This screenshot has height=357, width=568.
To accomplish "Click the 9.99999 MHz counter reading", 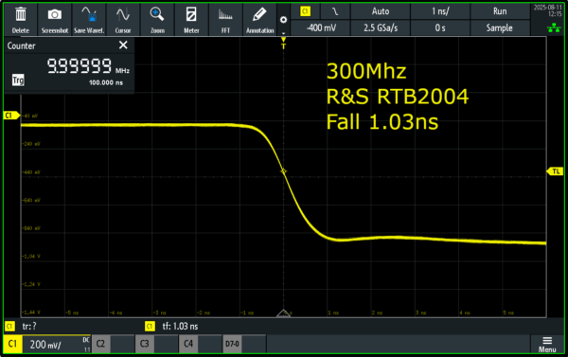I will (88, 66).
